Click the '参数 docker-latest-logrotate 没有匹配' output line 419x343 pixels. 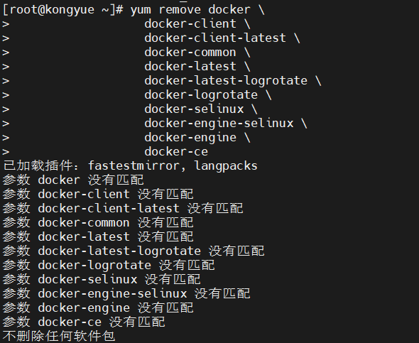click(x=134, y=251)
